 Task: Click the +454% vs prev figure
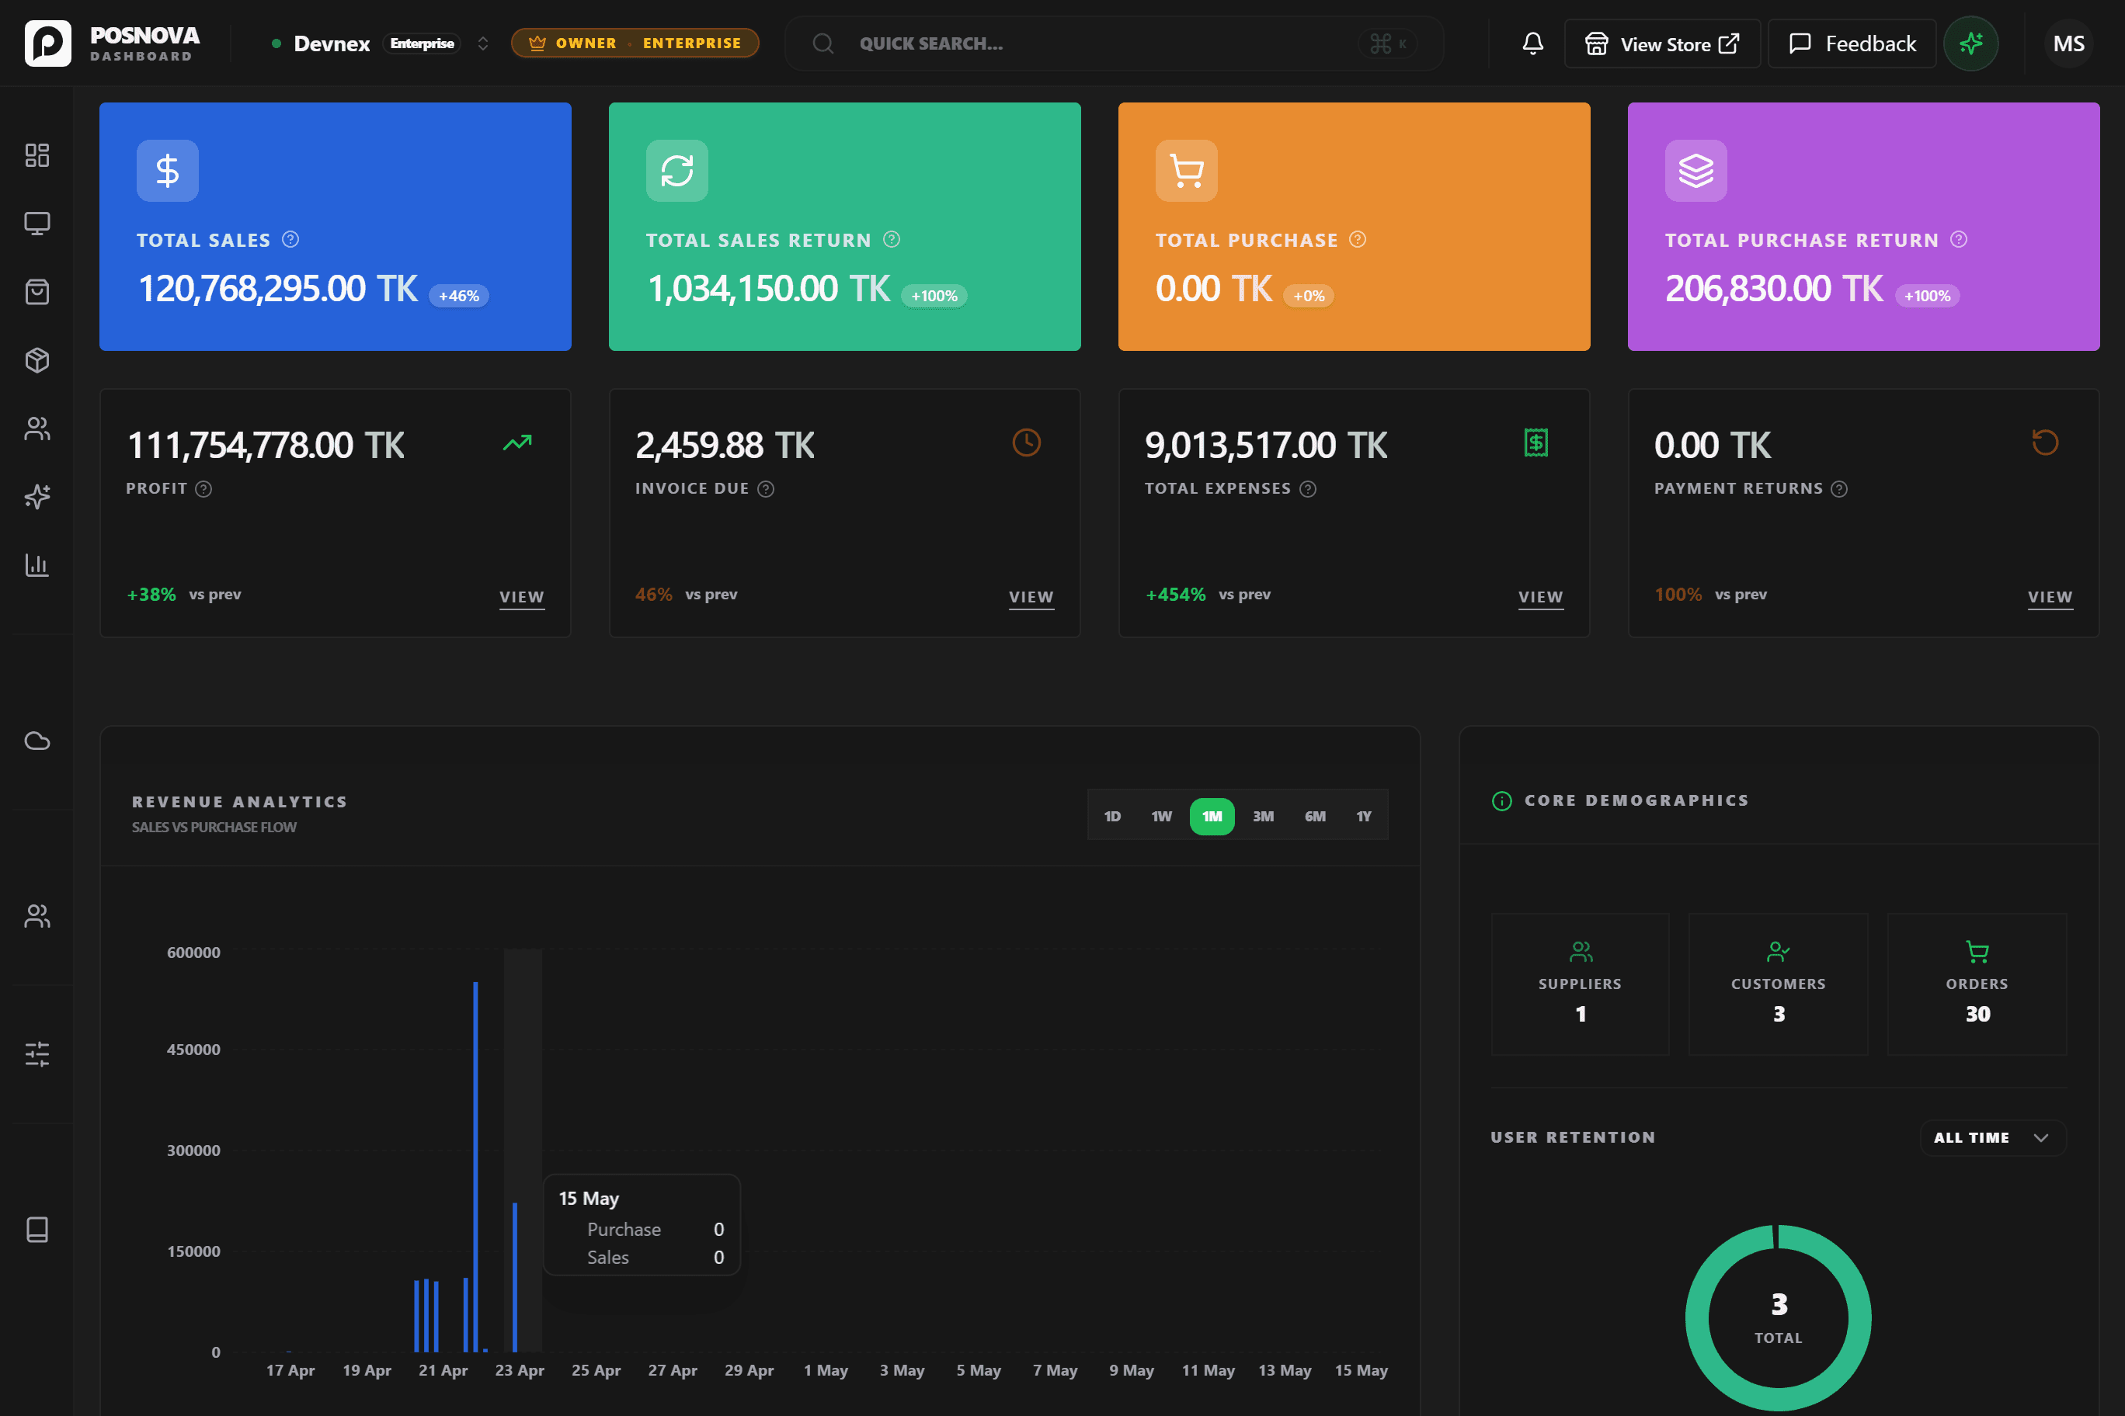coord(1175,595)
